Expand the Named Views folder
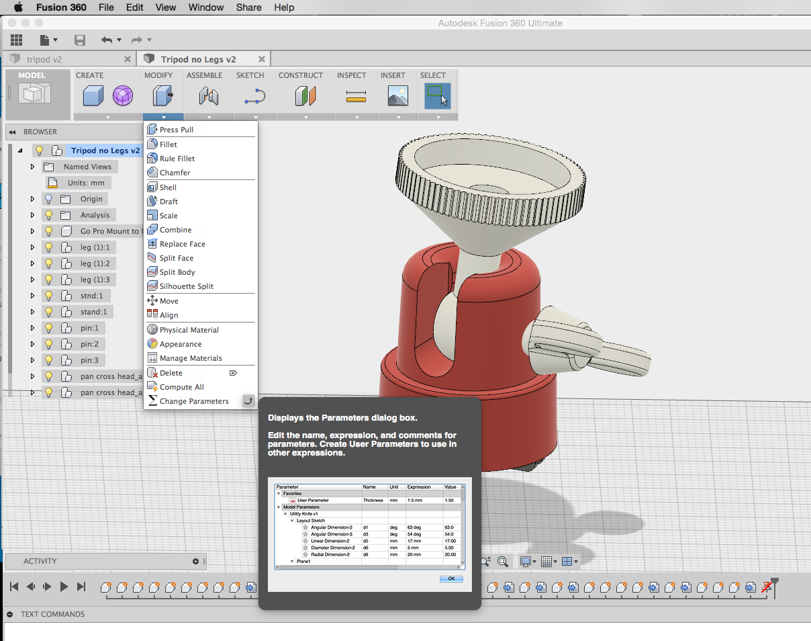The width and height of the screenshot is (811, 641). (x=32, y=167)
